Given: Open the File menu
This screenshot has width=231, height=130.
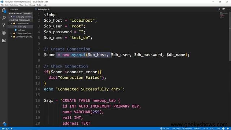Looking at the screenshot, I should pyautogui.click(x=2, y=5).
